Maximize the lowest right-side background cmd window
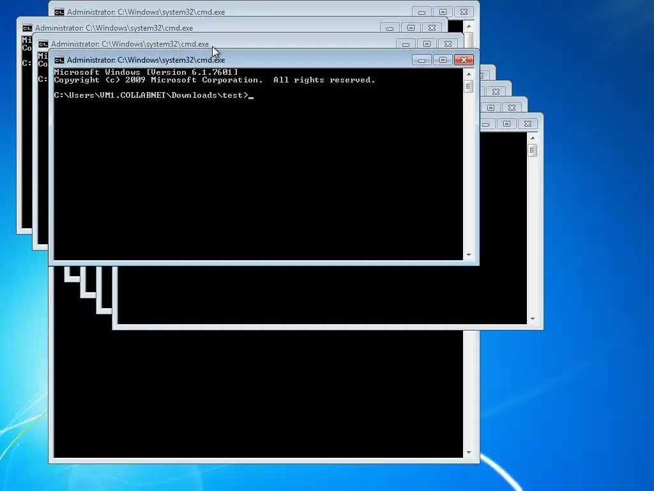This screenshot has width=654, height=491. pyautogui.click(x=506, y=123)
